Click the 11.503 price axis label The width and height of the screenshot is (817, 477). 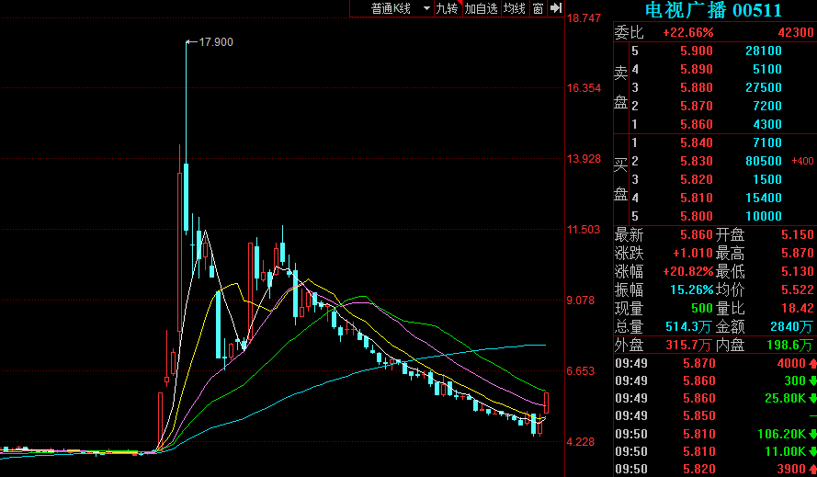pyautogui.click(x=584, y=230)
